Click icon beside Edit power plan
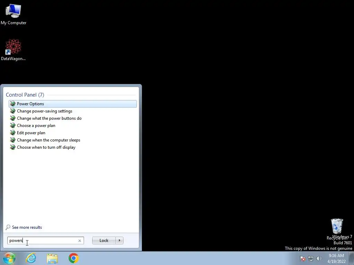The image size is (354, 265). pyautogui.click(x=13, y=133)
